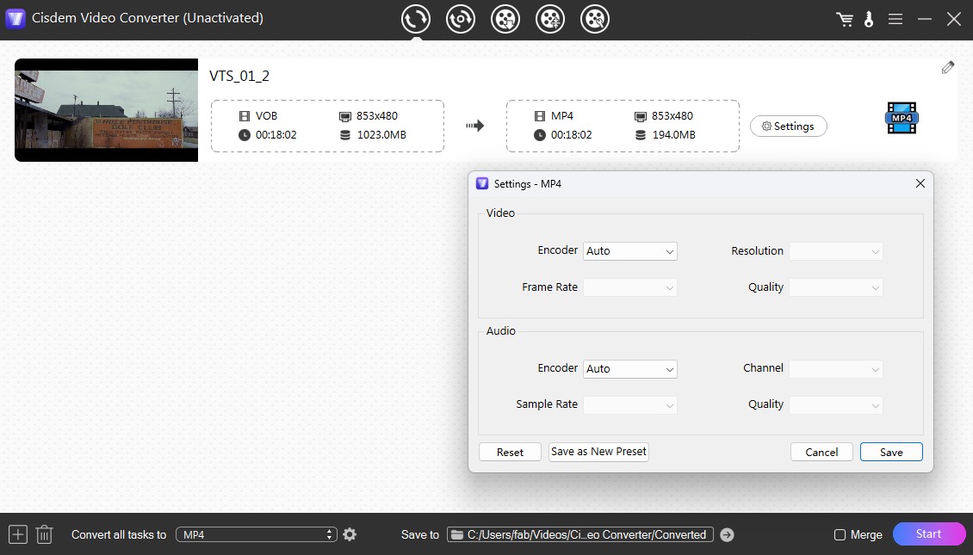
Task: Open the DVD Ripper tool icon
Action: 461,18
